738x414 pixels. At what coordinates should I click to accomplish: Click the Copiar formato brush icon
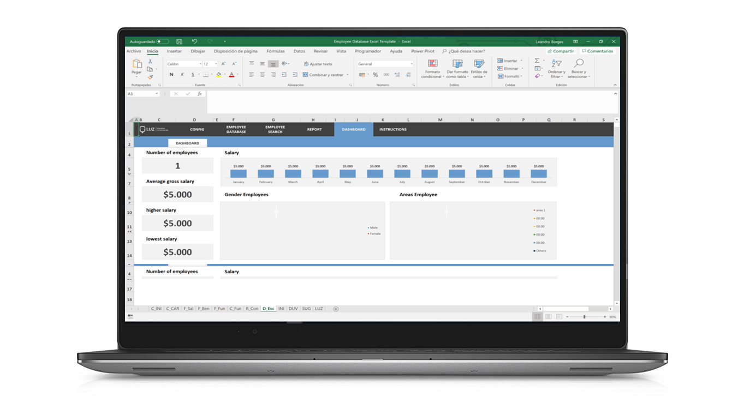point(150,77)
